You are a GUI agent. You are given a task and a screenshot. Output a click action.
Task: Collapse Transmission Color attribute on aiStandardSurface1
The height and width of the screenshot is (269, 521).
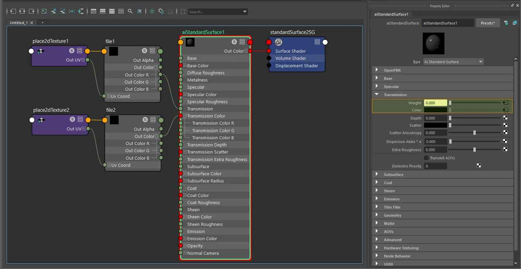click(x=185, y=116)
